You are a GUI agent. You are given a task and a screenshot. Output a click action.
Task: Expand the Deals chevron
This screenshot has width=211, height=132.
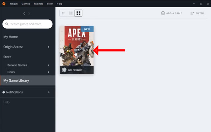click(48, 72)
